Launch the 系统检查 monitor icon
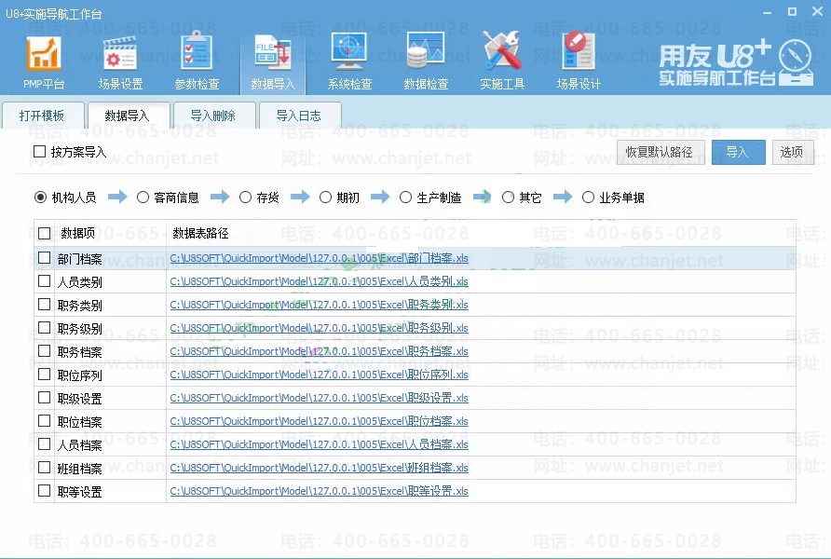The width and height of the screenshot is (831, 559). tap(349, 61)
